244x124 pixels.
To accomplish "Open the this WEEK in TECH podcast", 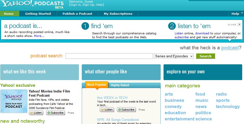I will [112, 98].
